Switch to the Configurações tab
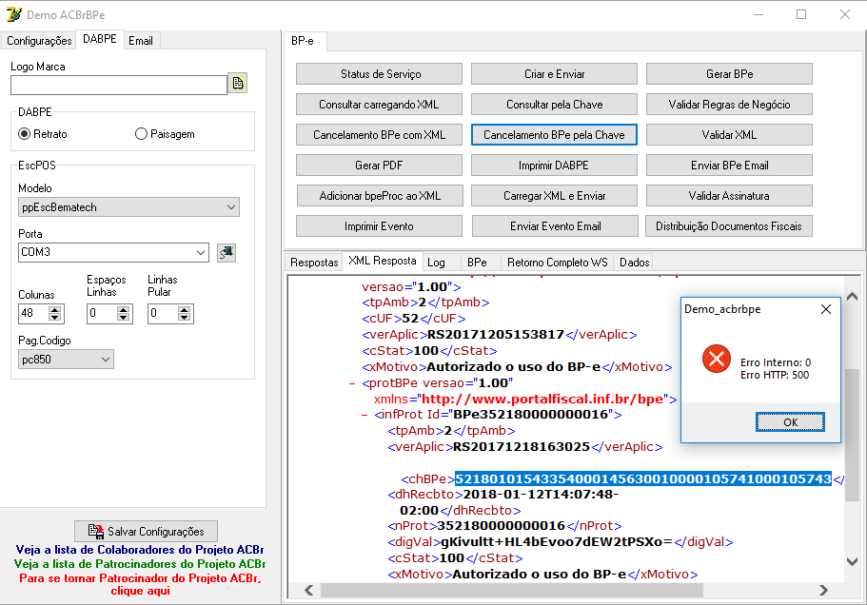The image size is (867, 605). tap(39, 41)
